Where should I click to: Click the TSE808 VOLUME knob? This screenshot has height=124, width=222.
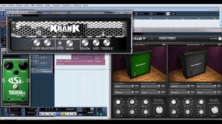coord(23,65)
